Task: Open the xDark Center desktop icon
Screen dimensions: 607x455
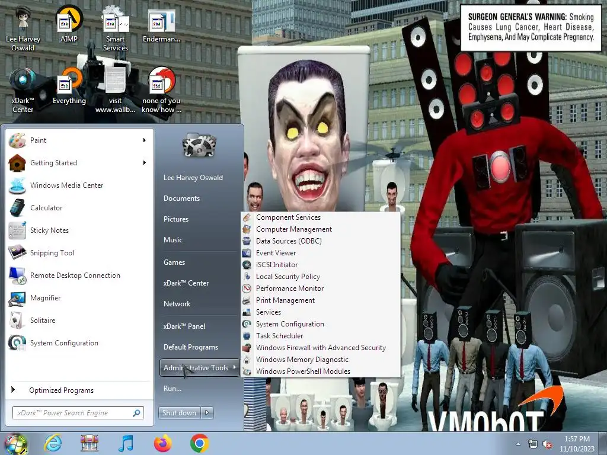Action: point(23,90)
